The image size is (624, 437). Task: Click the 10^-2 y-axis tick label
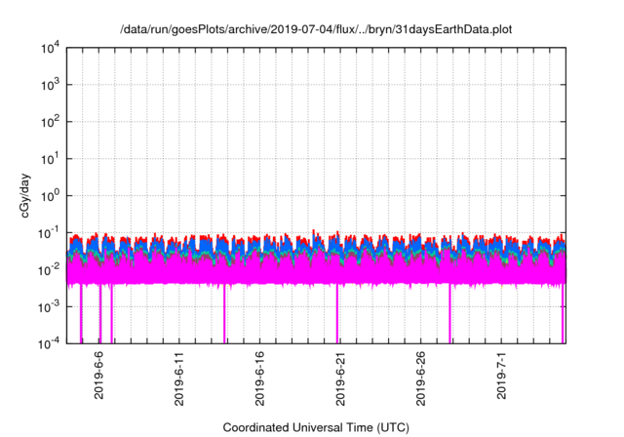click(x=49, y=270)
